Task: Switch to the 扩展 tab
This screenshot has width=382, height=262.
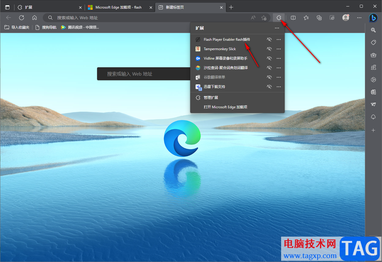Action: pyautogui.click(x=49, y=7)
